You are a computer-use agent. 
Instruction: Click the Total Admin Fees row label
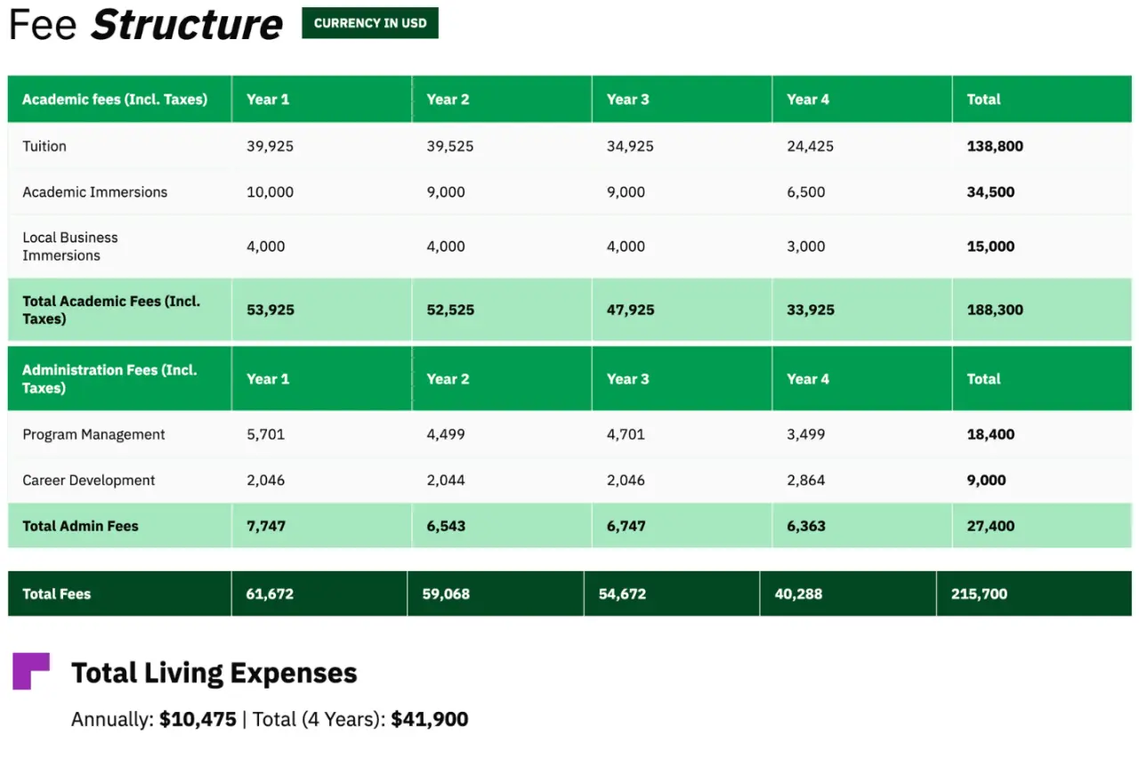tap(80, 526)
